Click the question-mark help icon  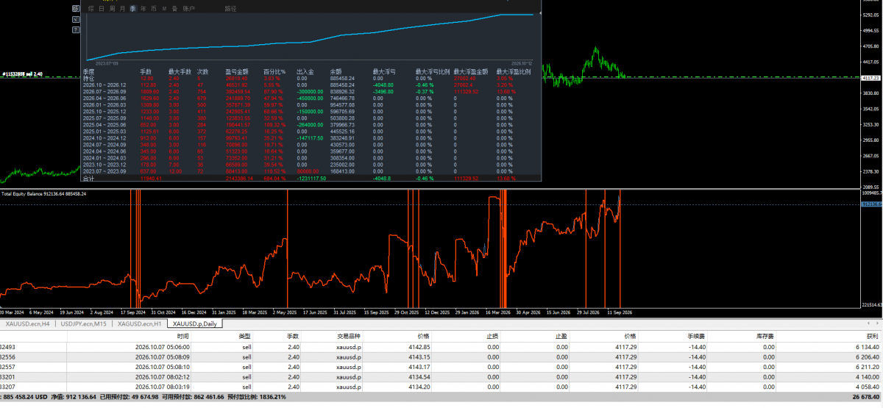click(x=77, y=30)
